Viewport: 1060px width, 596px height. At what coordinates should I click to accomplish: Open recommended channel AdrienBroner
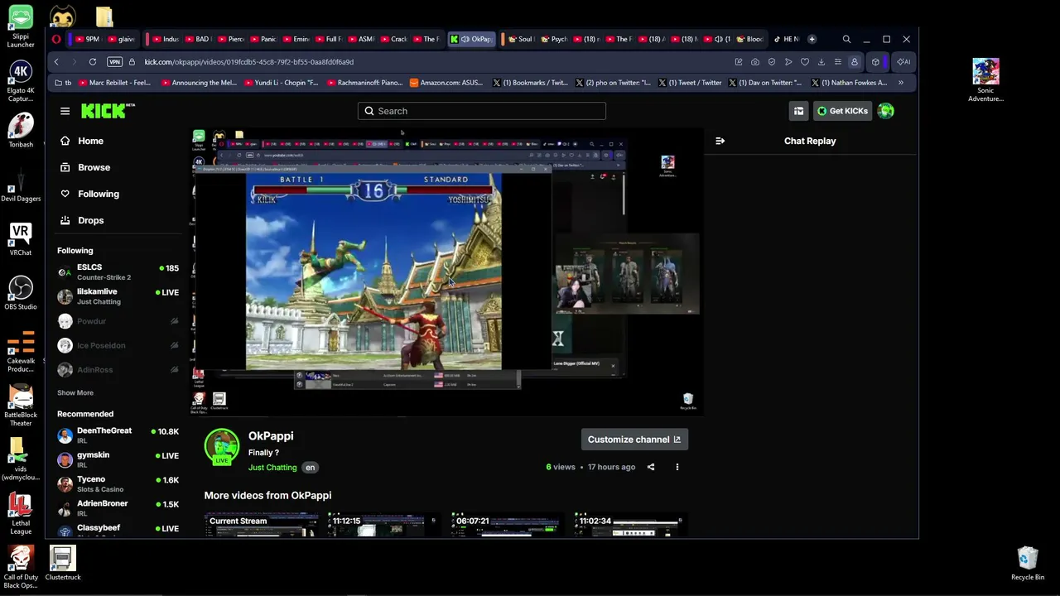(x=118, y=507)
